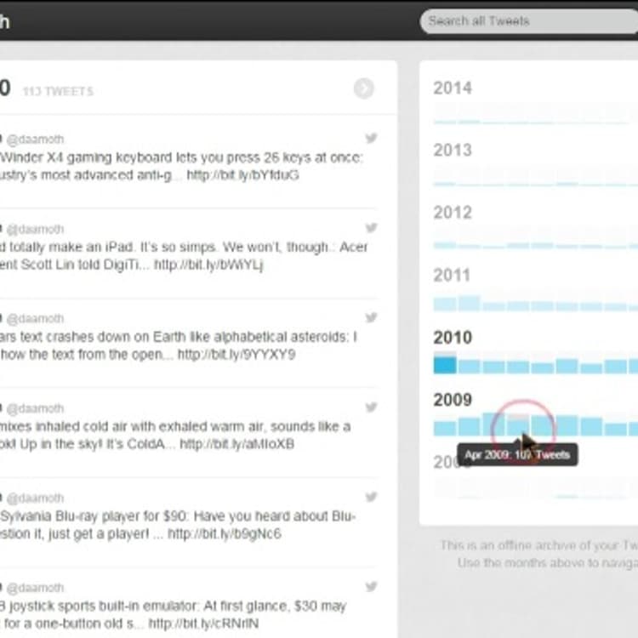Open @daamoth handle on joystick emulator tweet

click(x=36, y=588)
